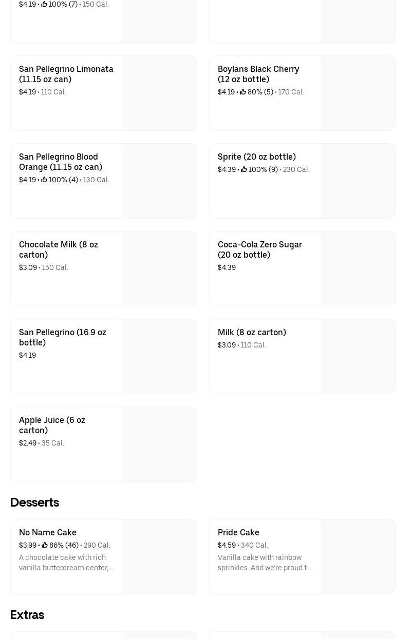
Task: Click thumbs-up icon on Boylans Black Cherry
Action: coord(243,92)
